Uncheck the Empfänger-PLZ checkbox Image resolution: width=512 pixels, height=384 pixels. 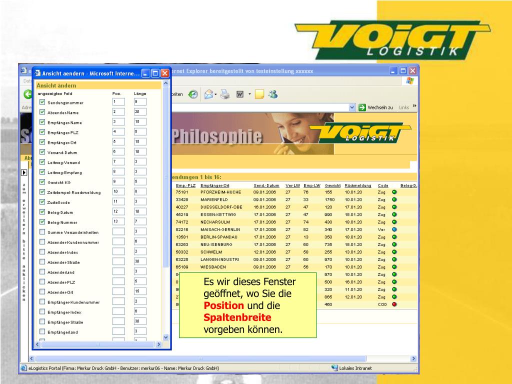[42, 132]
